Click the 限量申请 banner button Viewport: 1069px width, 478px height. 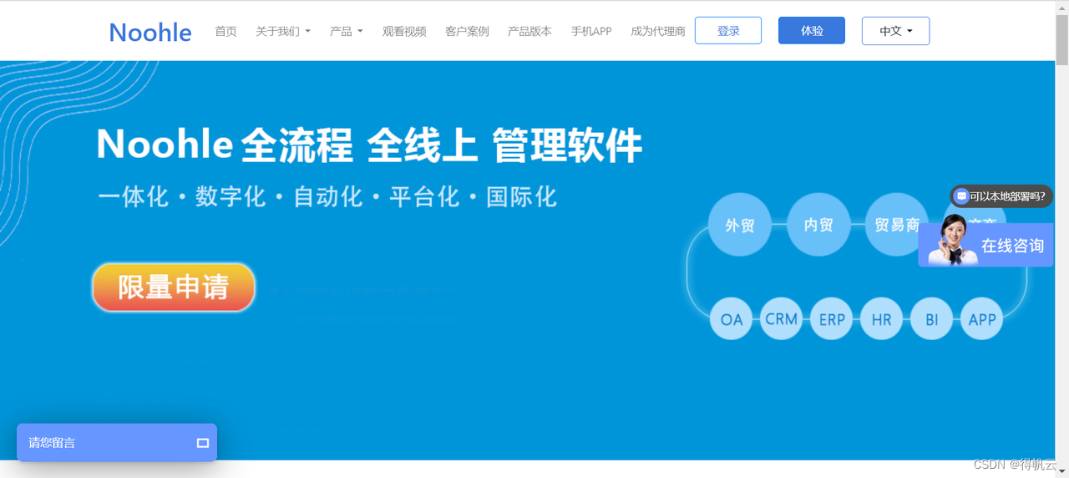(x=174, y=287)
